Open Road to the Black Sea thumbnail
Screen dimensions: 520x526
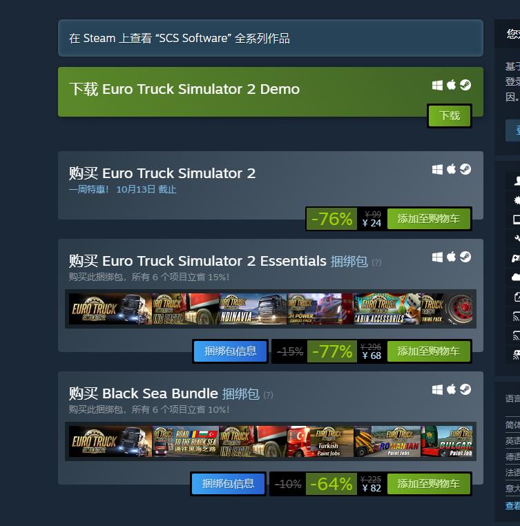pos(186,442)
